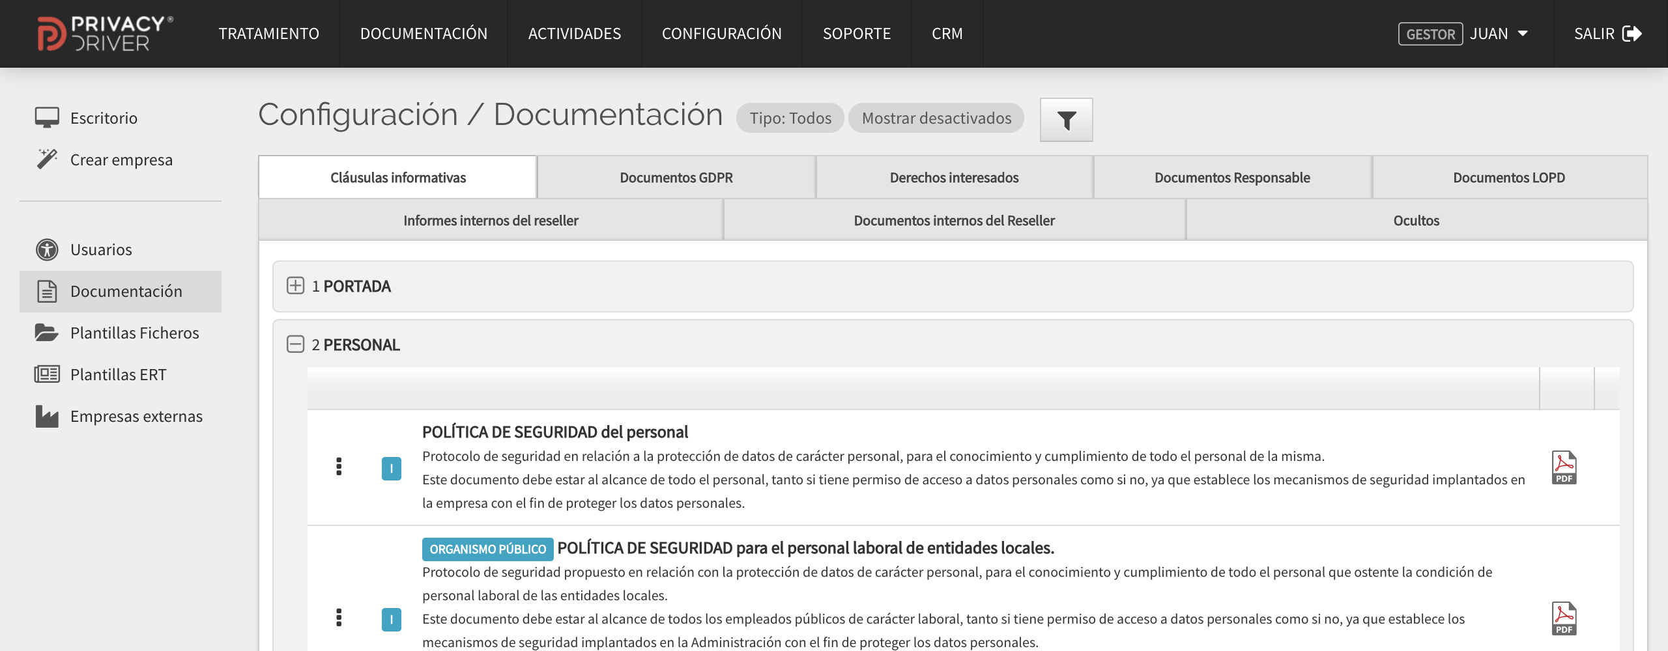The image size is (1668, 651).
Task: Click the Tipo: Todos filter chip
Action: click(x=790, y=118)
